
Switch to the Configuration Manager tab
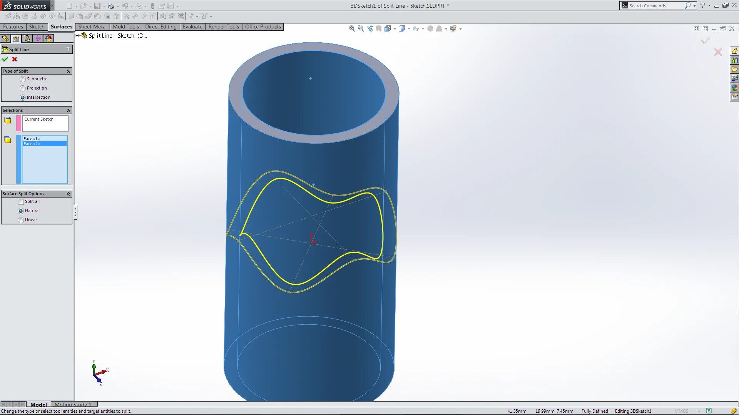point(27,38)
